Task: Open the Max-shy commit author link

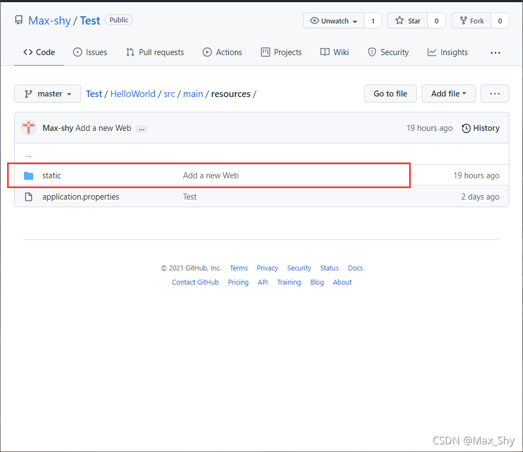Action: pyautogui.click(x=58, y=128)
